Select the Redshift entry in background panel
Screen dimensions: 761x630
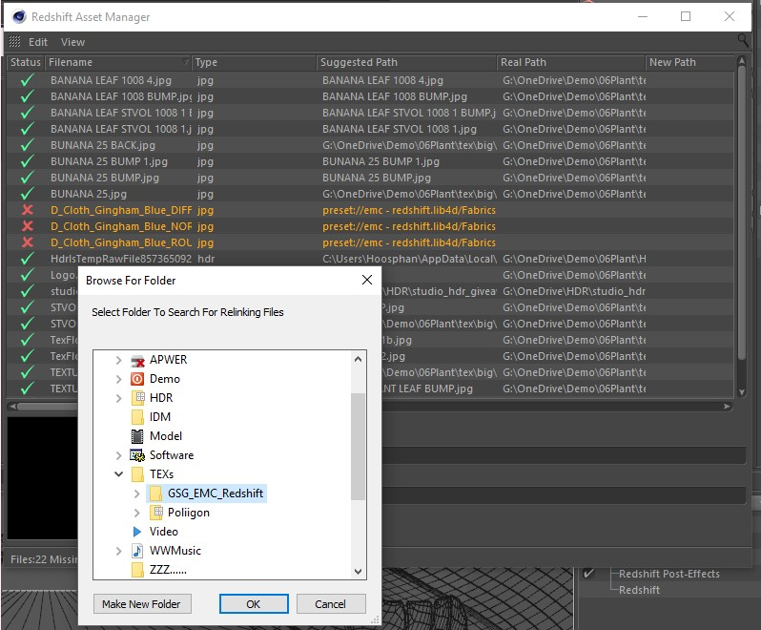tap(639, 590)
